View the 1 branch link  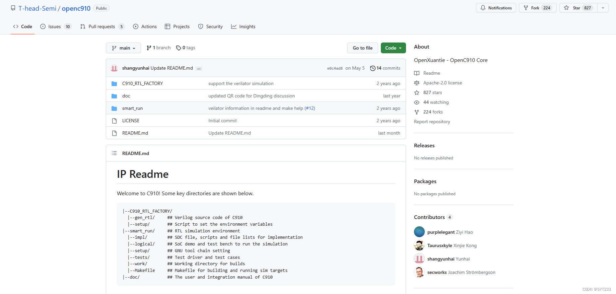pyautogui.click(x=158, y=48)
